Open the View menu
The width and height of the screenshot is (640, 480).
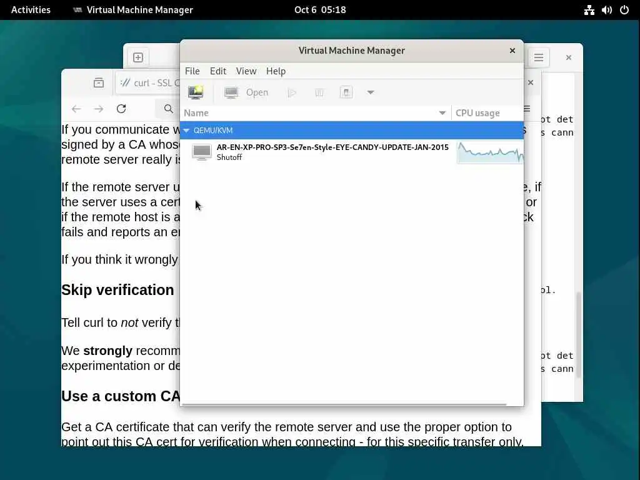coord(246,71)
